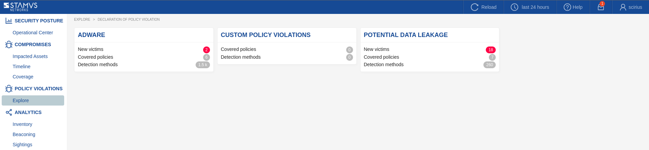The width and height of the screenshot is (649, 150).
Task: Go to Impacted Assets
Action: 30,56
